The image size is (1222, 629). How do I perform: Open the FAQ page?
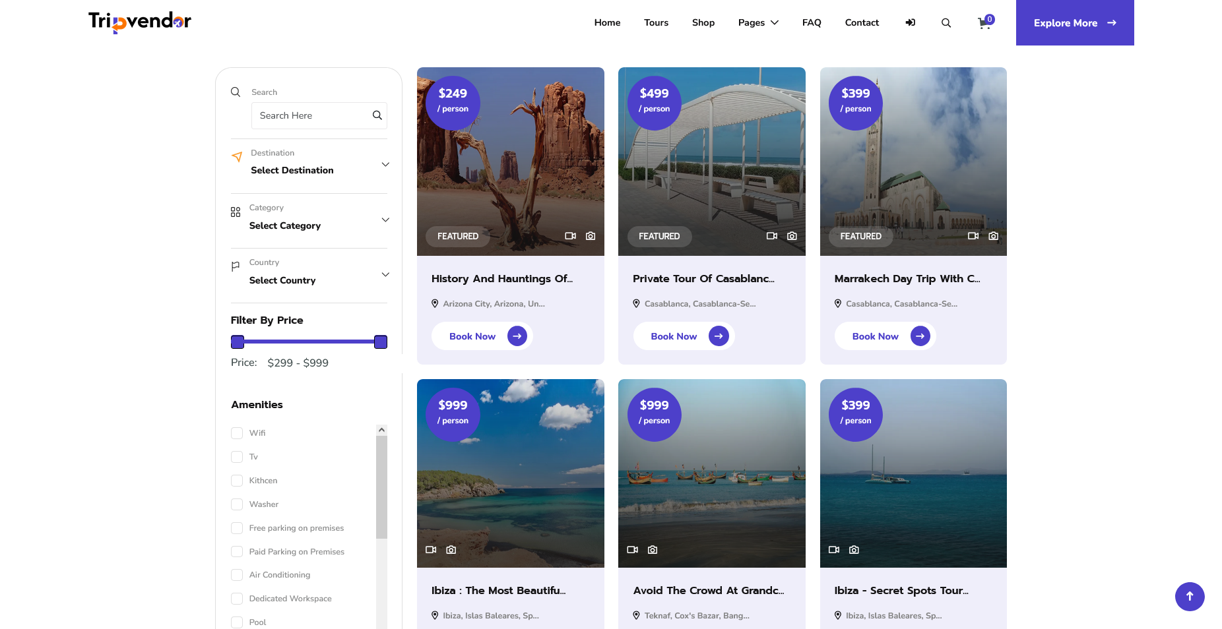point(812,23)
